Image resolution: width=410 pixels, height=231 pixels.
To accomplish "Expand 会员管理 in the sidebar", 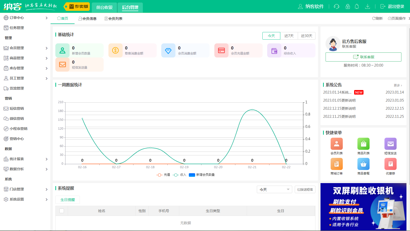I will 25,48.
